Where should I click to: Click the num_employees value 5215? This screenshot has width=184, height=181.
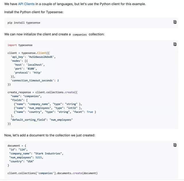[x=39, y=157]
